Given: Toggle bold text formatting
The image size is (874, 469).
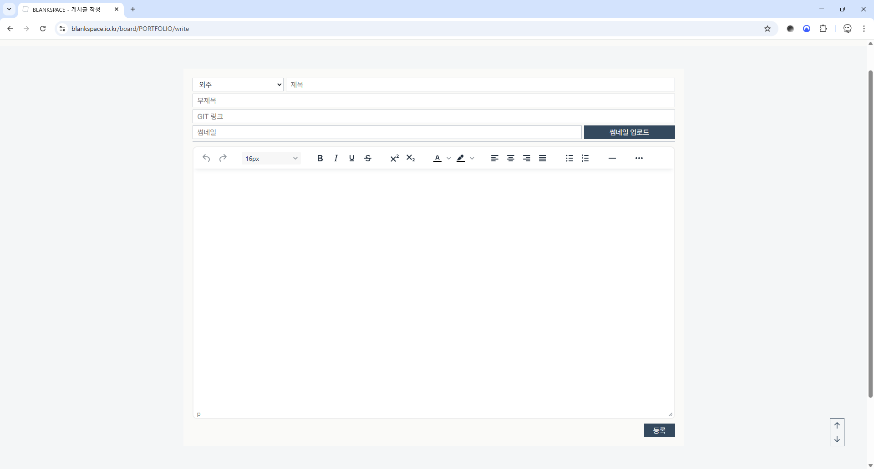Looking at the screenshot, I should [x=320, y=158].
